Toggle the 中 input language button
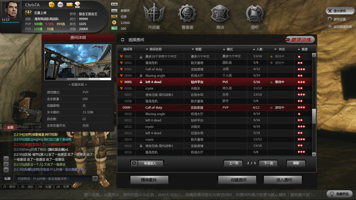The height and width of the screenshot is (200, 356). 95,178
